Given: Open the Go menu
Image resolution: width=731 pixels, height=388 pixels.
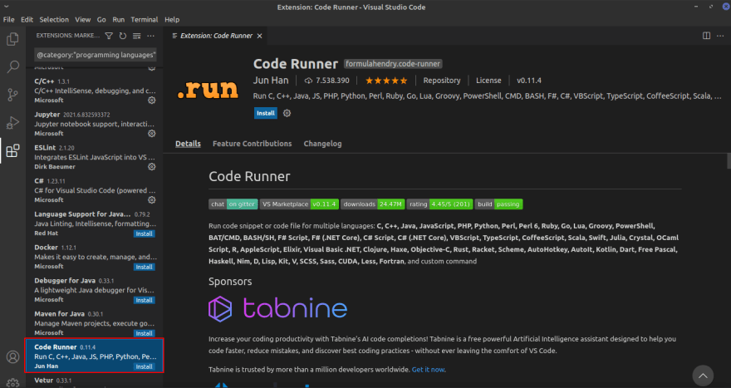Looking at the screenshot, I should (101, 20).
